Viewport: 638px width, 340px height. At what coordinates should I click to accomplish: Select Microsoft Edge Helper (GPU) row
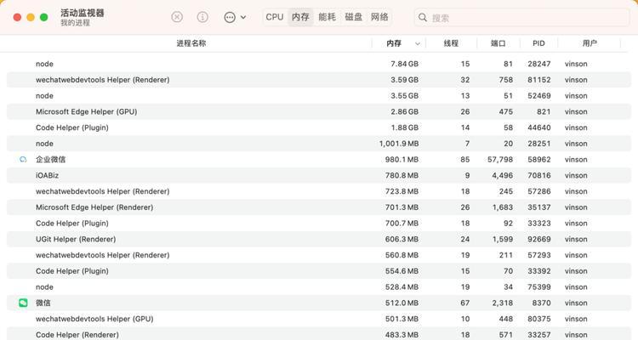(x=319, y=111)
